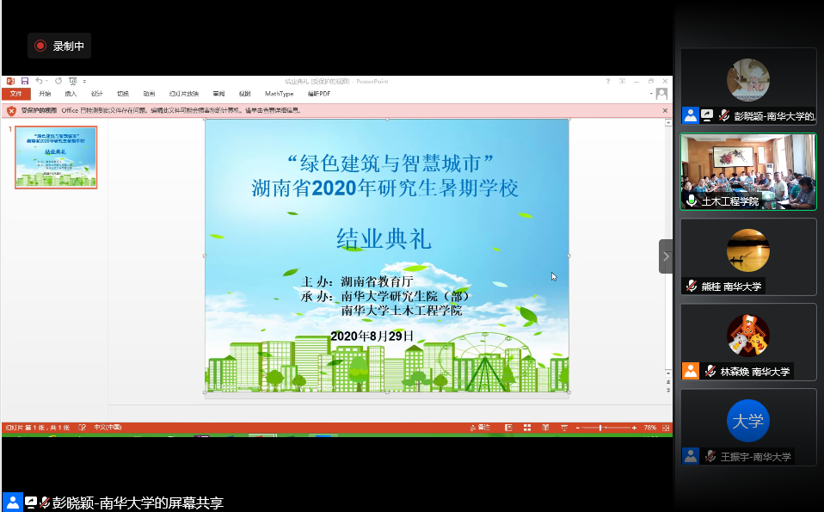Select slide 1 thumbnail in panel
Viewport: 824px width, 512px height.
pos(56,157)
